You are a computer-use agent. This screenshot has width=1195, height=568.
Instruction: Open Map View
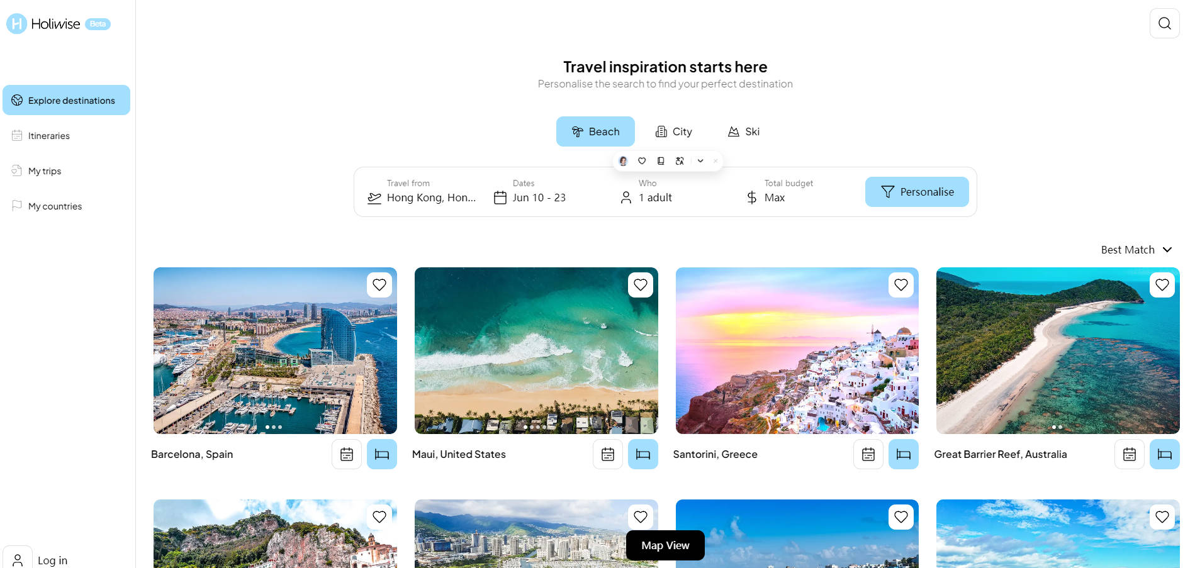665,545
